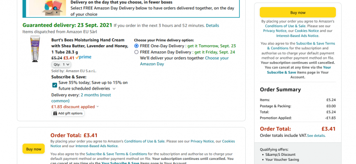The image size is (356, 164).
Task: Expand the Save 35% today details chevron
Action: click(x=114, y=89)
